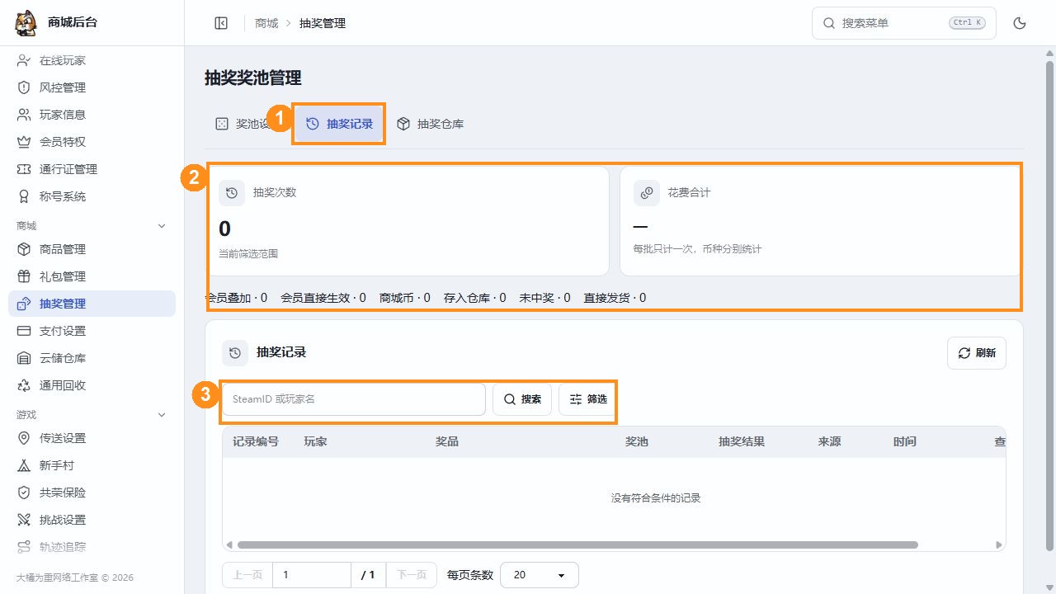Image resolution: width=1056 pixels, height=594 pixels.
Task: Click the 商城后台 cat logo
Action: point(26,23)
